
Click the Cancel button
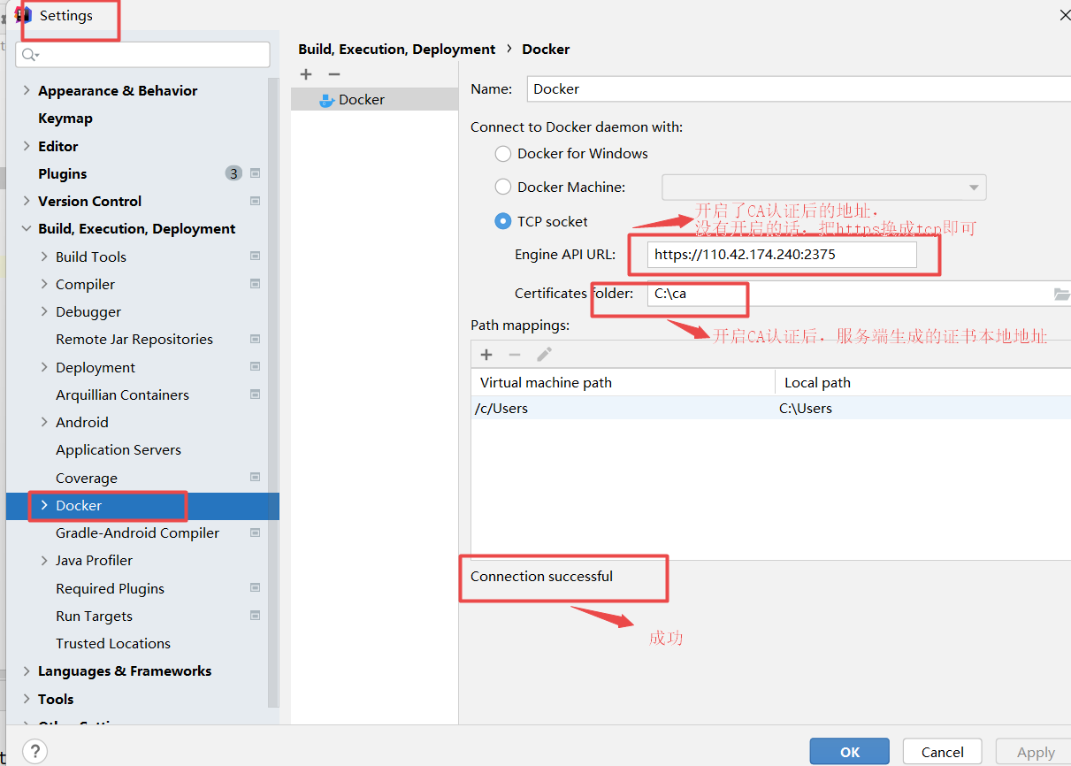coord(943,752)
